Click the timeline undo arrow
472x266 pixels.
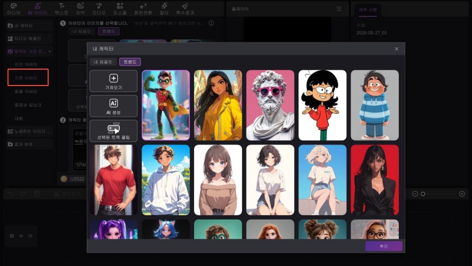10,194
